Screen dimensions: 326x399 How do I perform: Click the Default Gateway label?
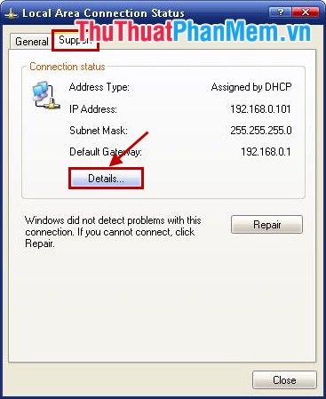coord(106,152)
